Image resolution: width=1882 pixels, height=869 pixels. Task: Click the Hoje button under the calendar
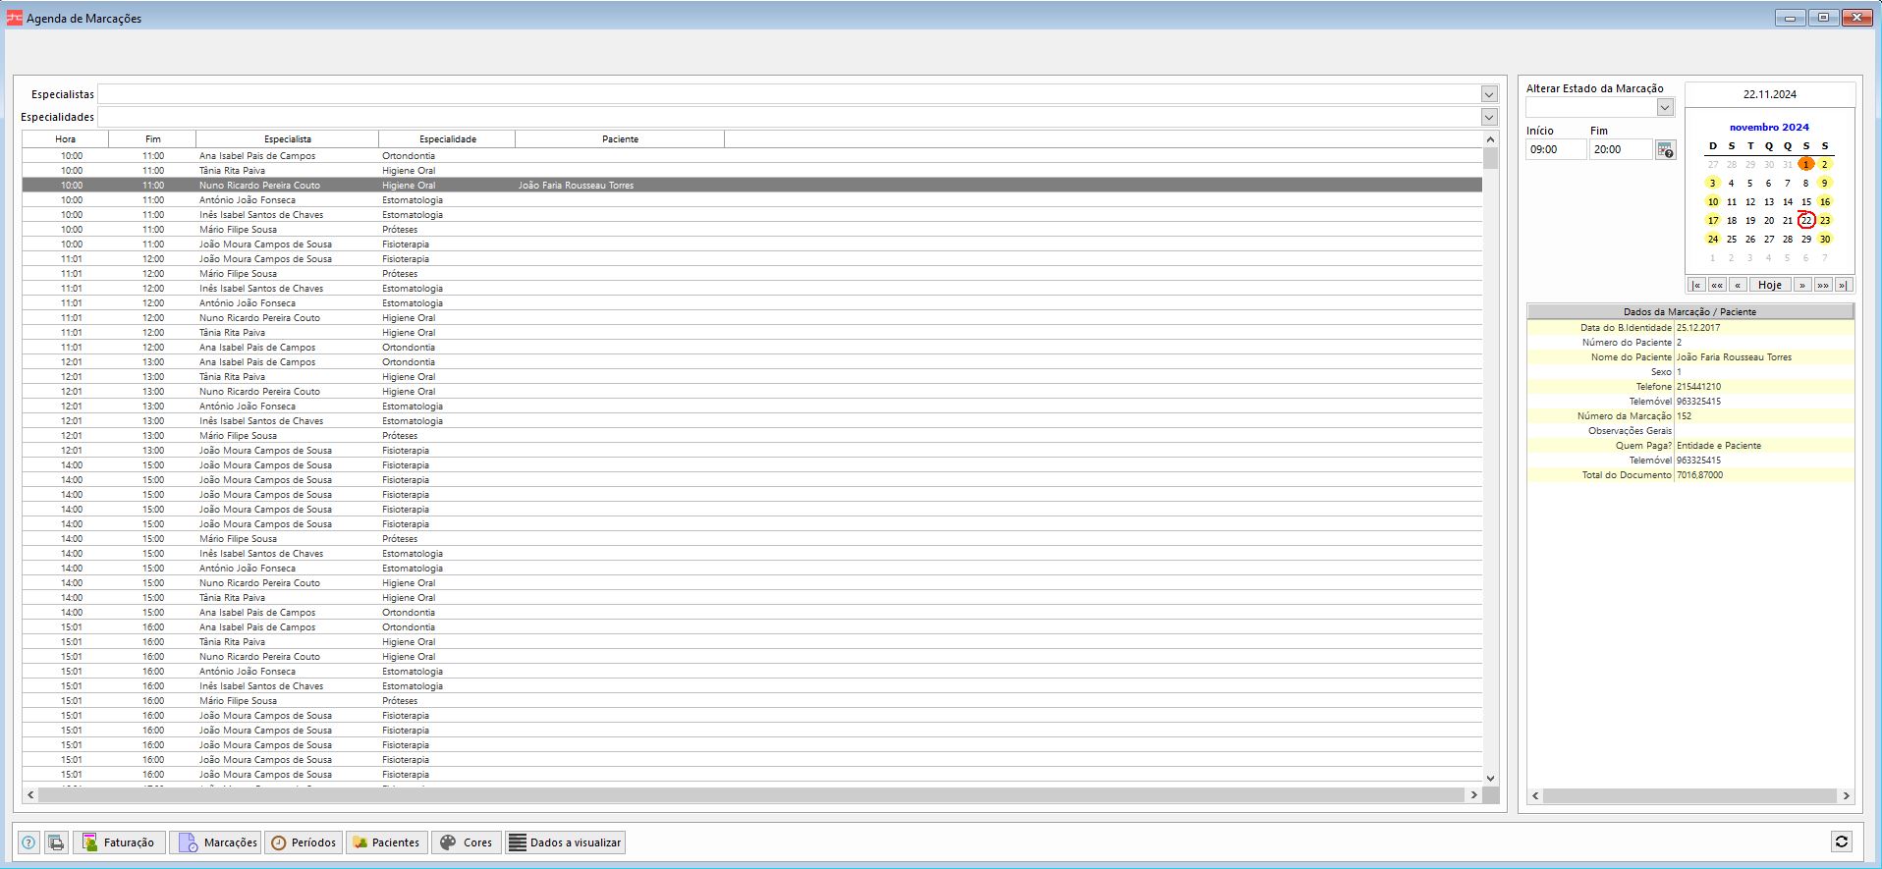[x=1769, y=285]
